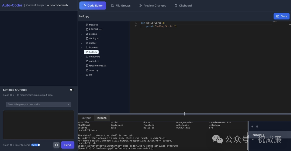
Task: Click the actions folder icon
Action: pos(87,34)
